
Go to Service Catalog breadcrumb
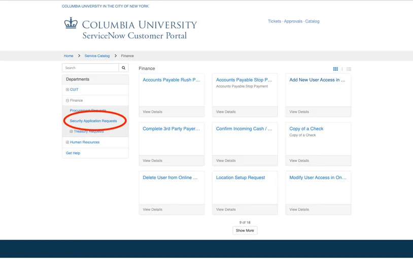point(97,56)
